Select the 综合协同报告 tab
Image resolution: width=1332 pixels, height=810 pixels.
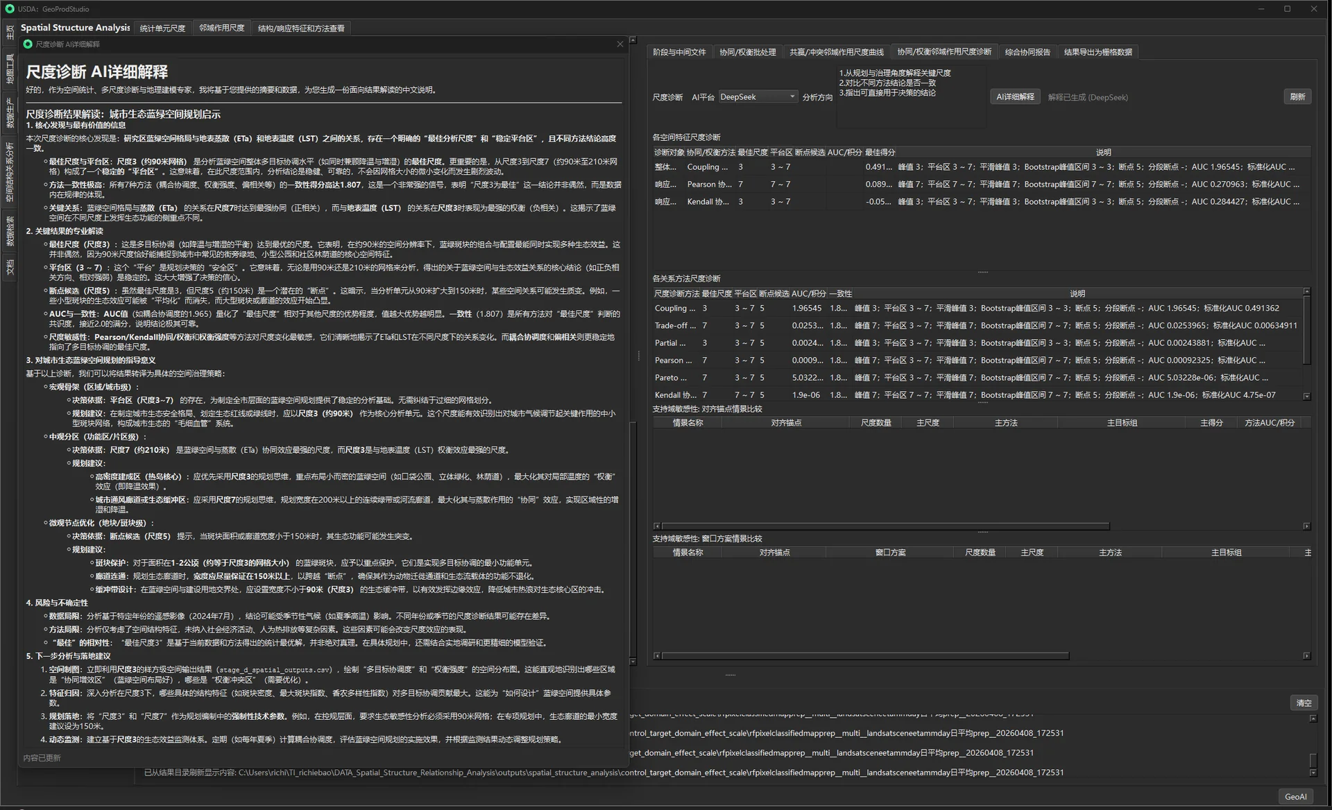(x=1027, y=52)
